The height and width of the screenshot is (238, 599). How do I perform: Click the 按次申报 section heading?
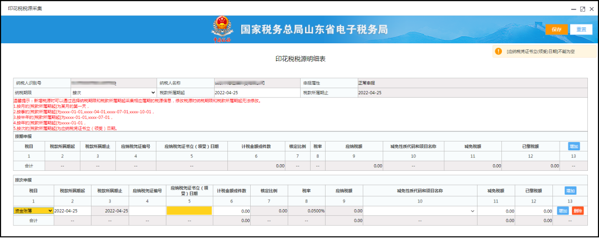pos(24,180)
